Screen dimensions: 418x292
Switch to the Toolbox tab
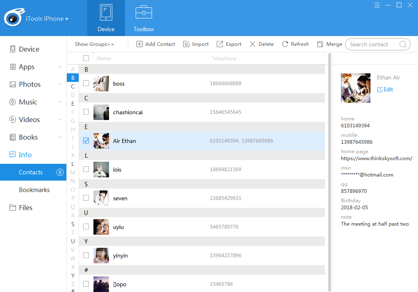click(x=143, y=18)
